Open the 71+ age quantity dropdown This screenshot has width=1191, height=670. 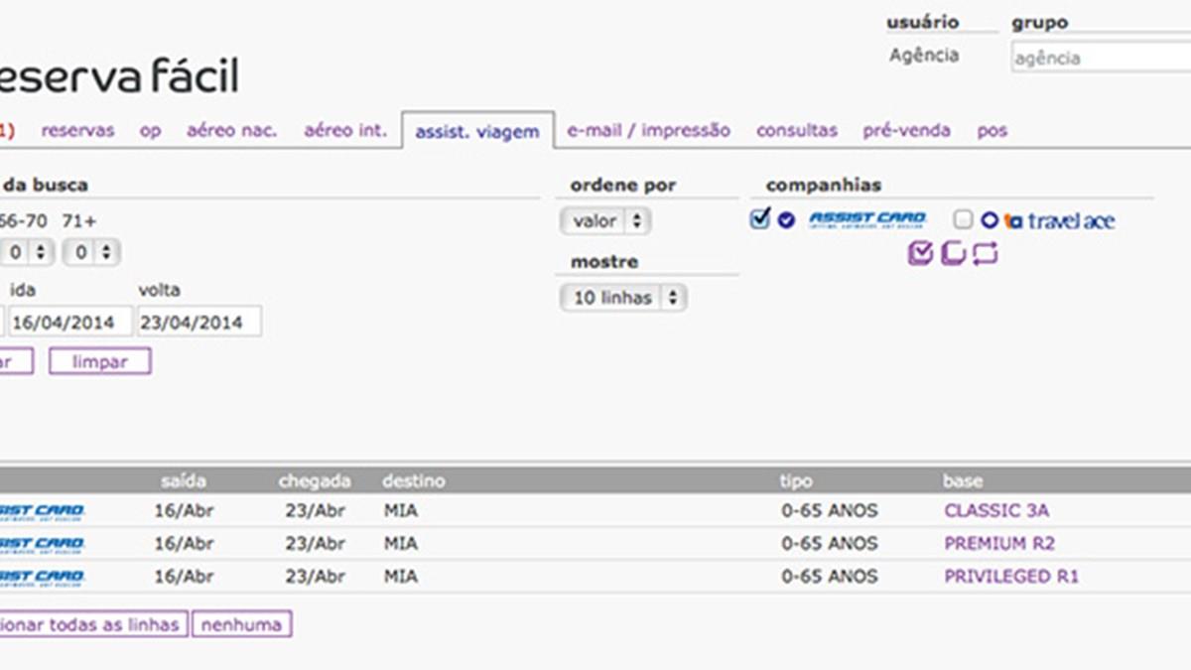[x=91, y=252]
